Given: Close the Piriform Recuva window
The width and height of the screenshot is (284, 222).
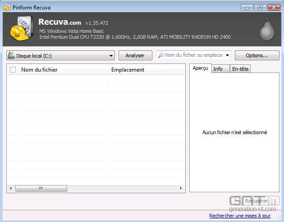Looking at the screenshot, I should [274, 7].
